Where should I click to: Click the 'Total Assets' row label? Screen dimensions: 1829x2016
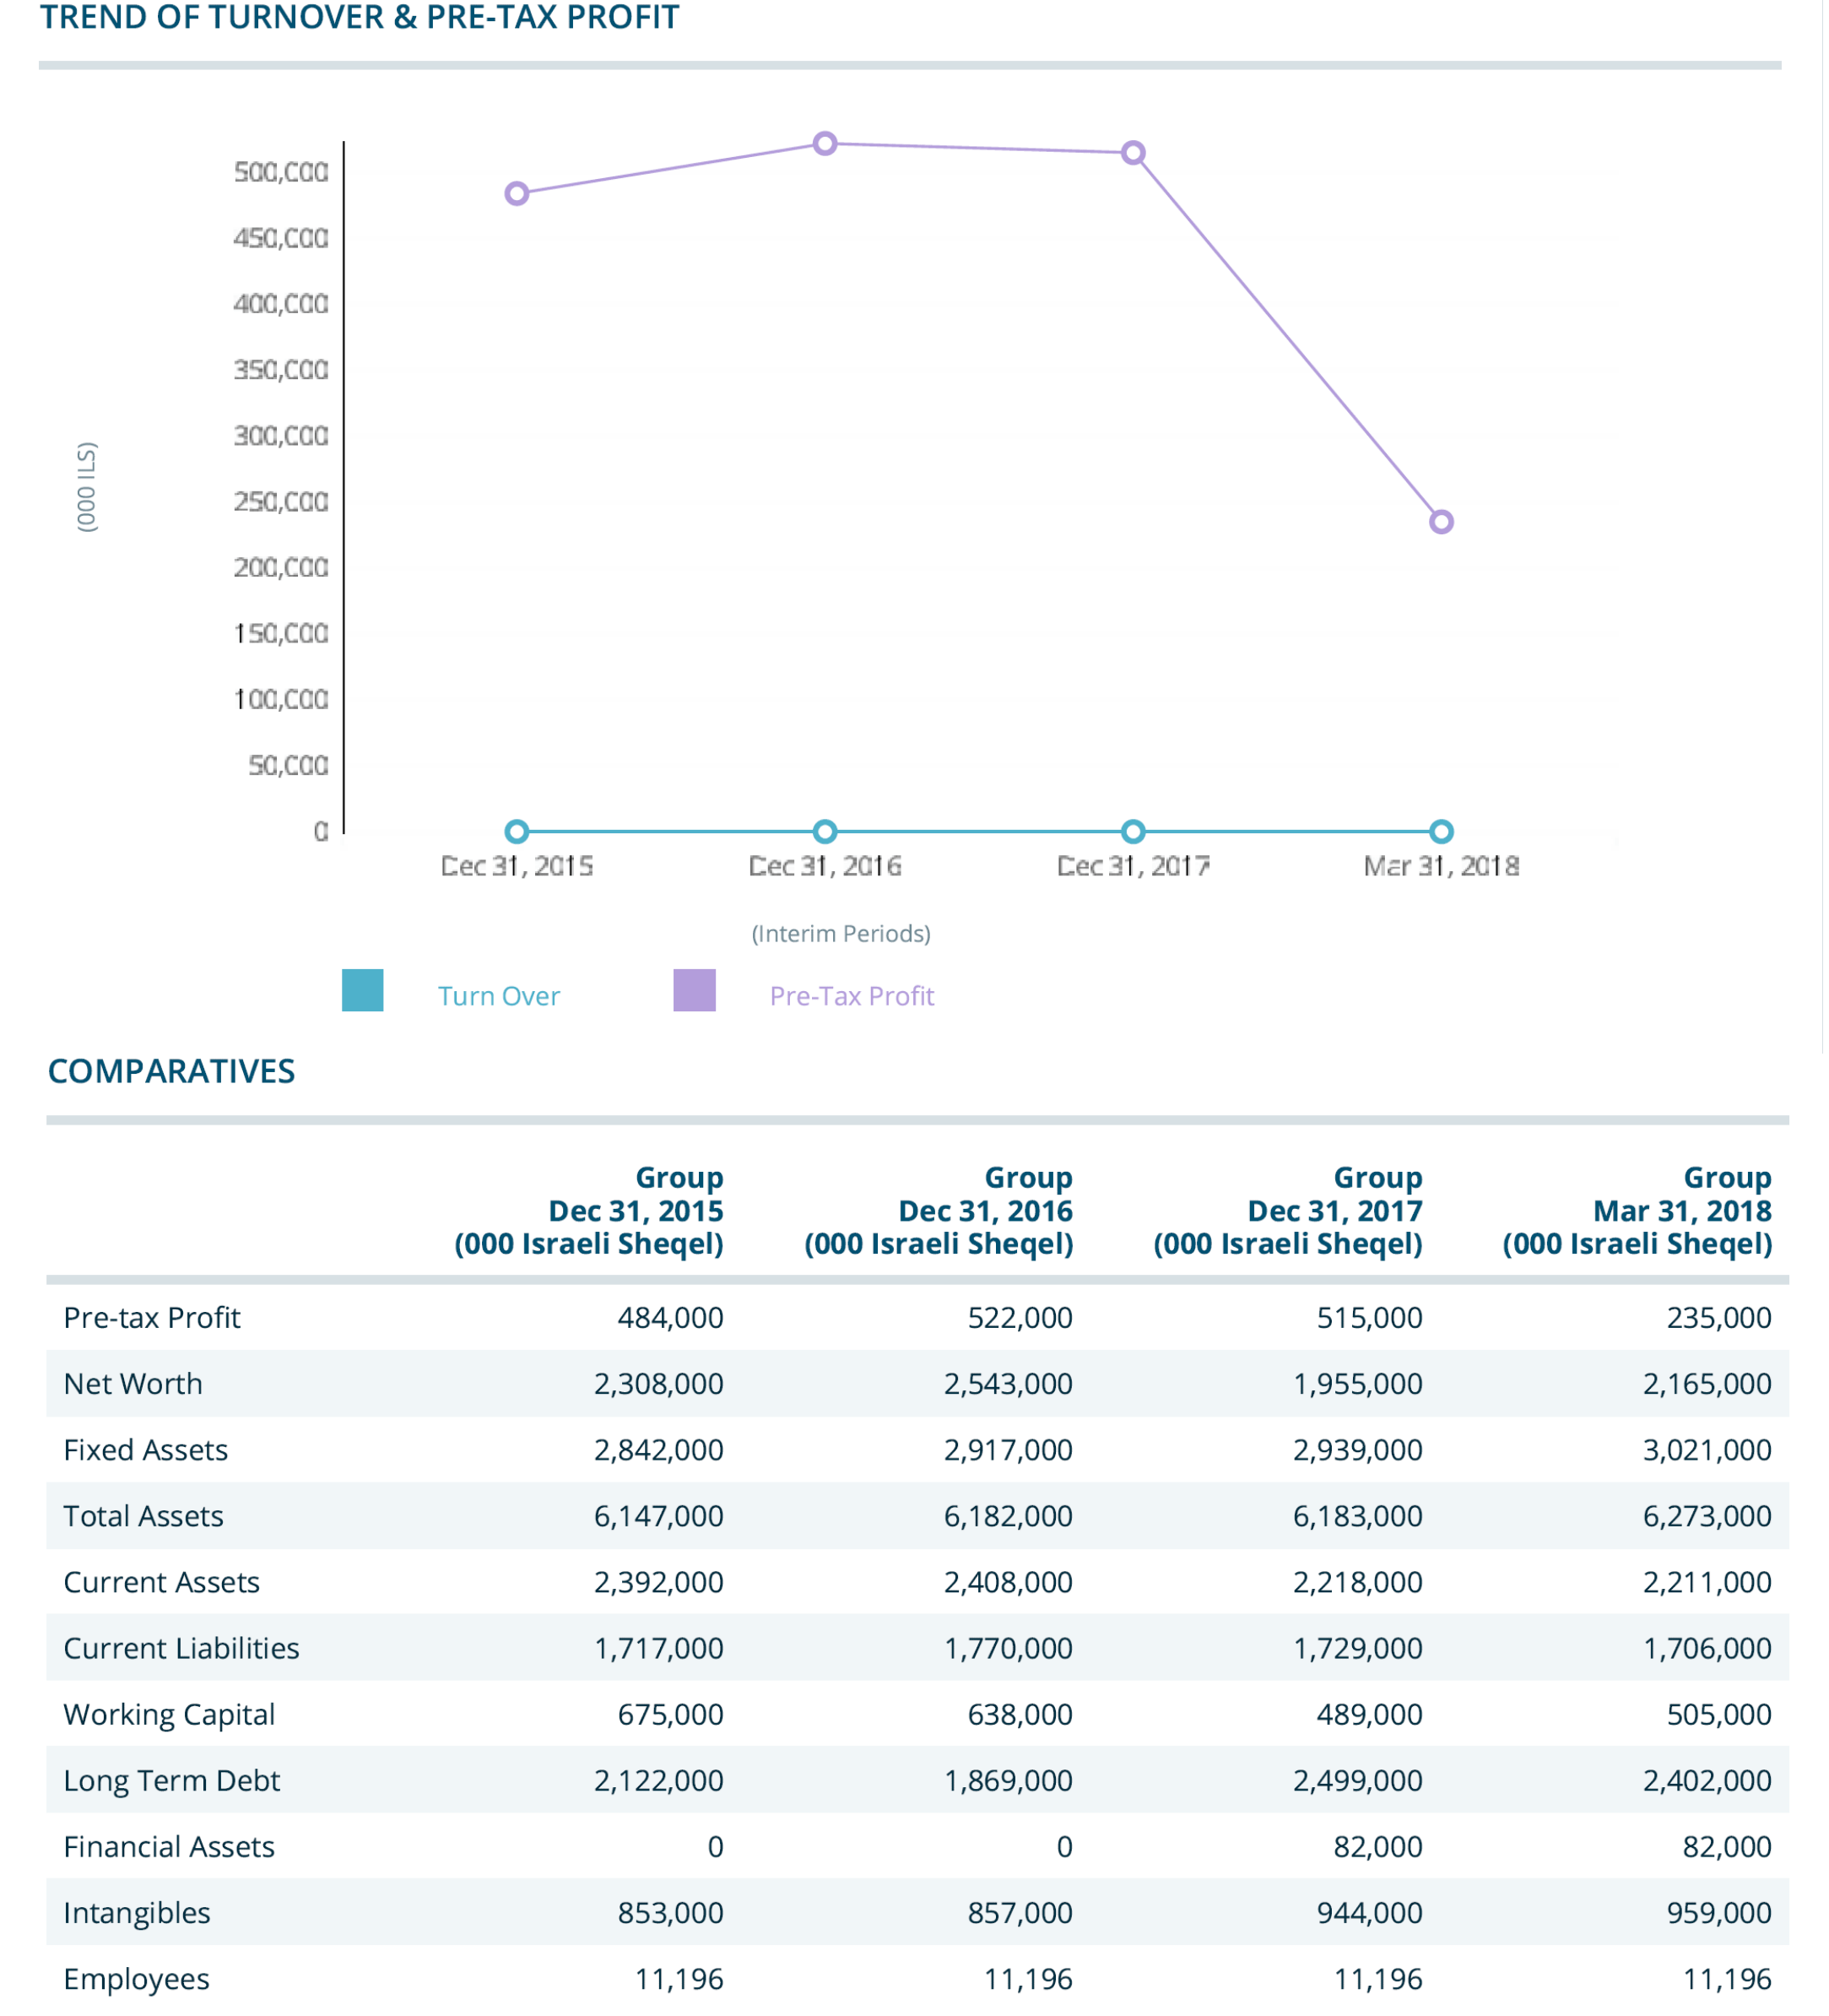144,1516
